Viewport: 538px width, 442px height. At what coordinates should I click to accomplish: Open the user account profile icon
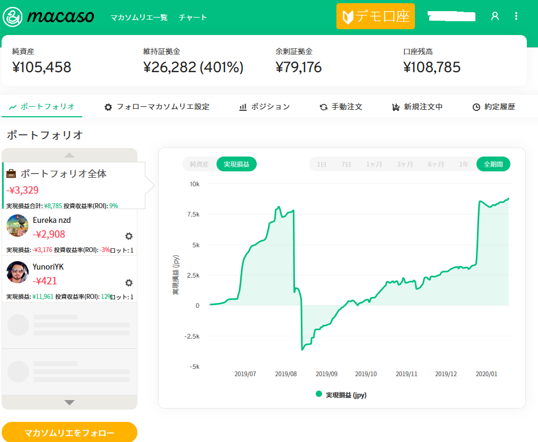pyautogui.click(x=495, y=16)
